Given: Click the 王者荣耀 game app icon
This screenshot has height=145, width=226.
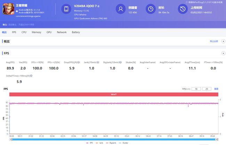Looking at the screenshot, I should click(8, 10).
